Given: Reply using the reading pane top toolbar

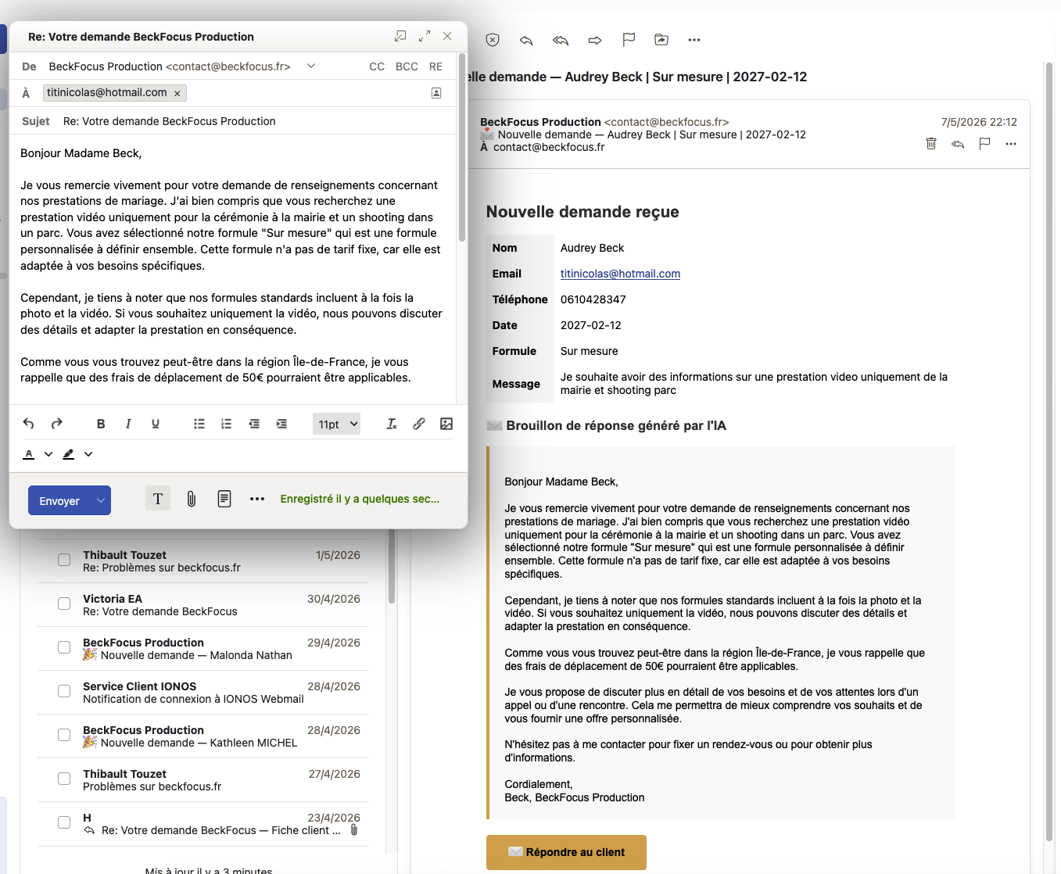Looking at the screenshot, I should click(x=526, y=40).
